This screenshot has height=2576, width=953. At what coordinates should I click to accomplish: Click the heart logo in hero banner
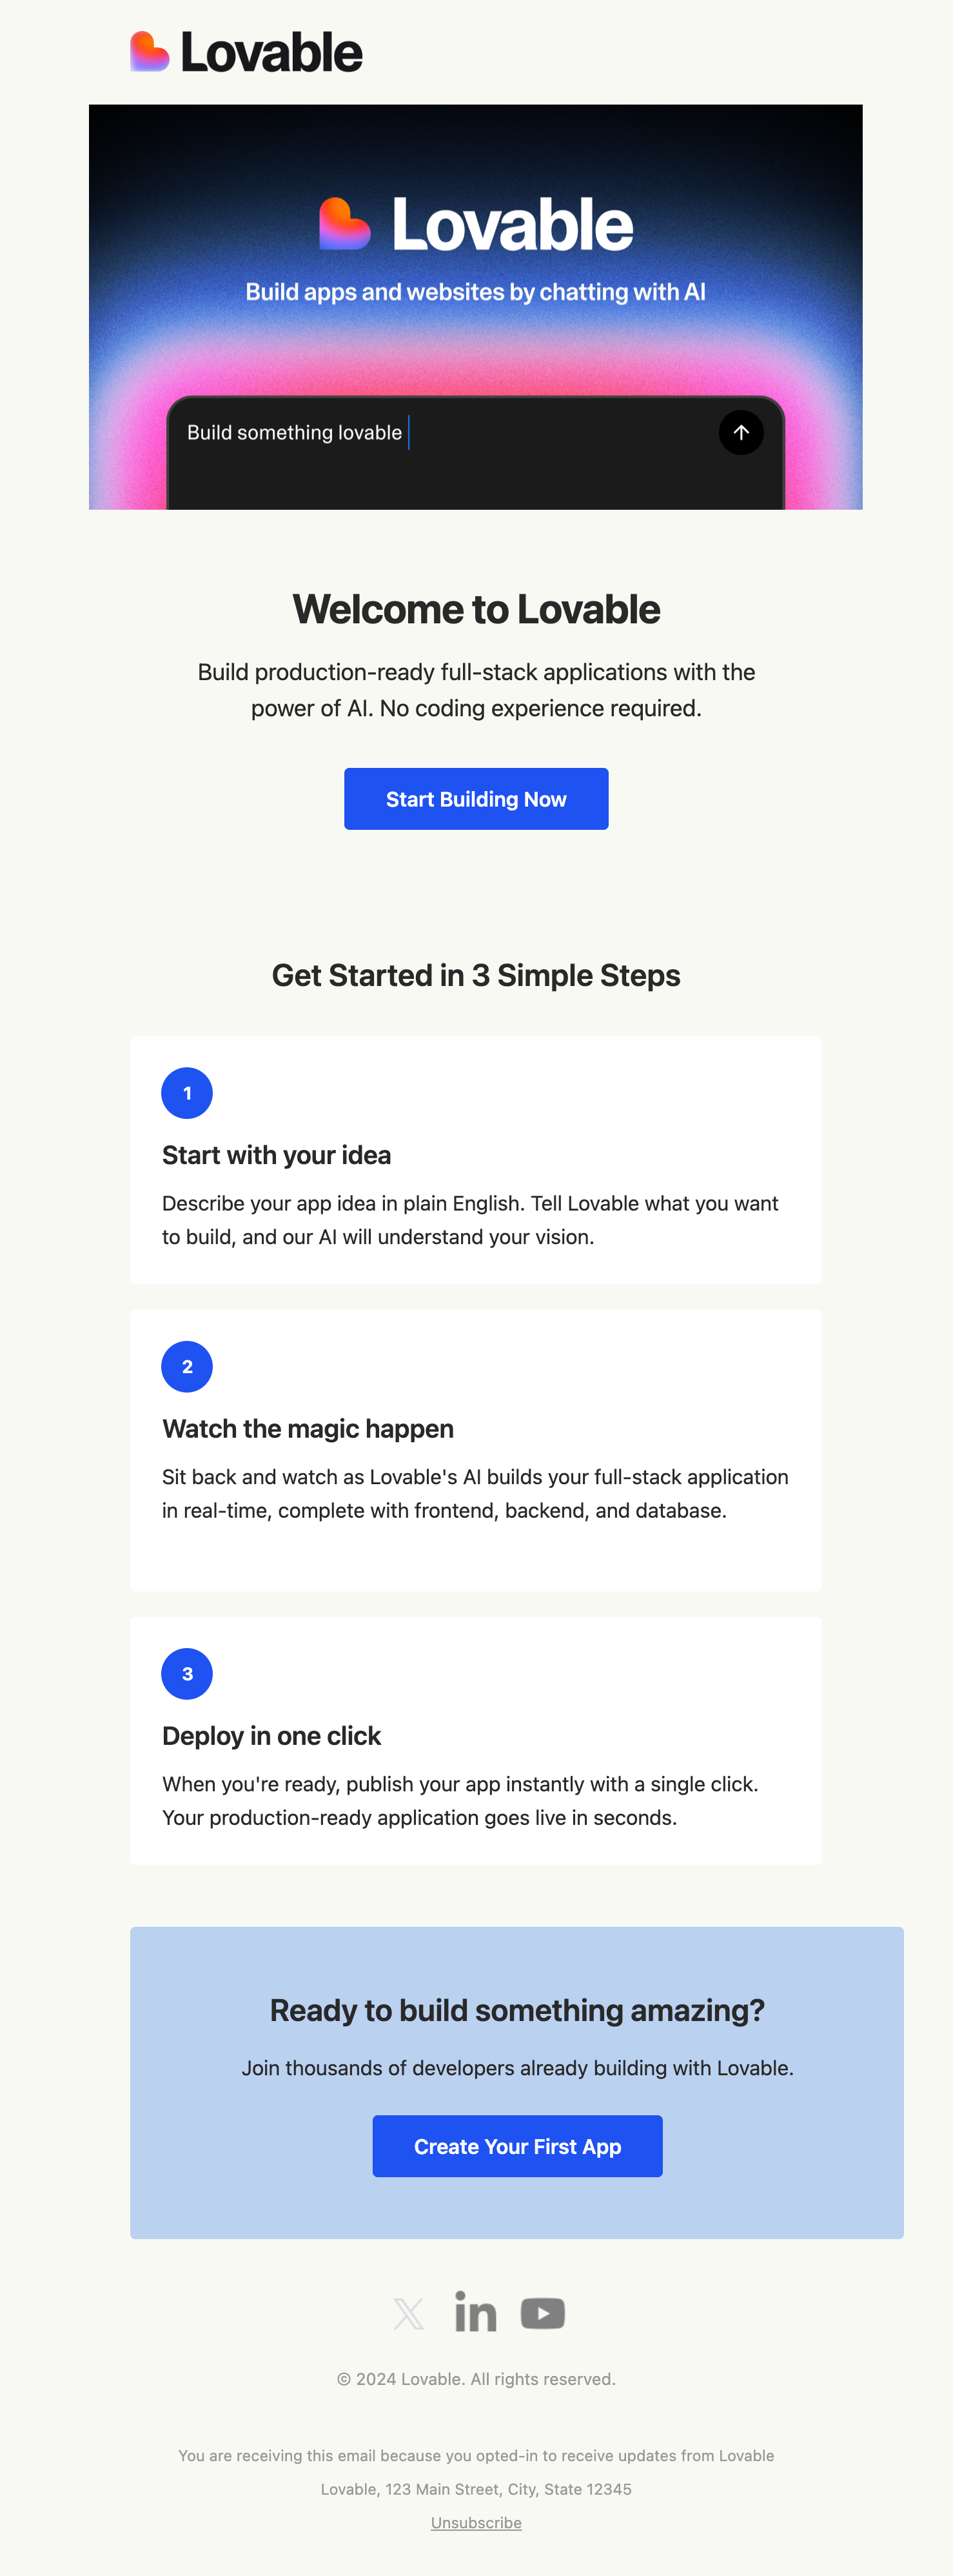[x=344, y=224]
